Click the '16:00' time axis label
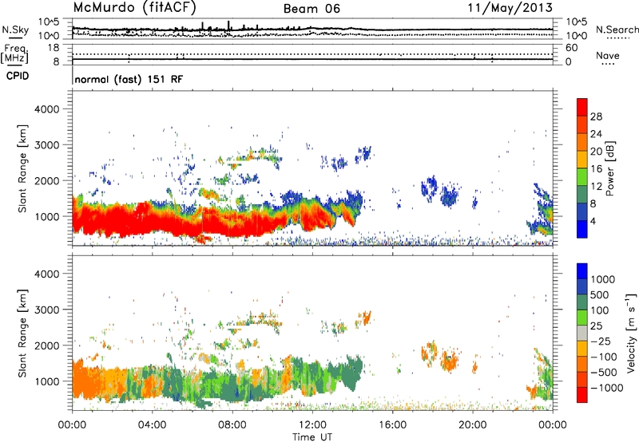 (392, 425)
